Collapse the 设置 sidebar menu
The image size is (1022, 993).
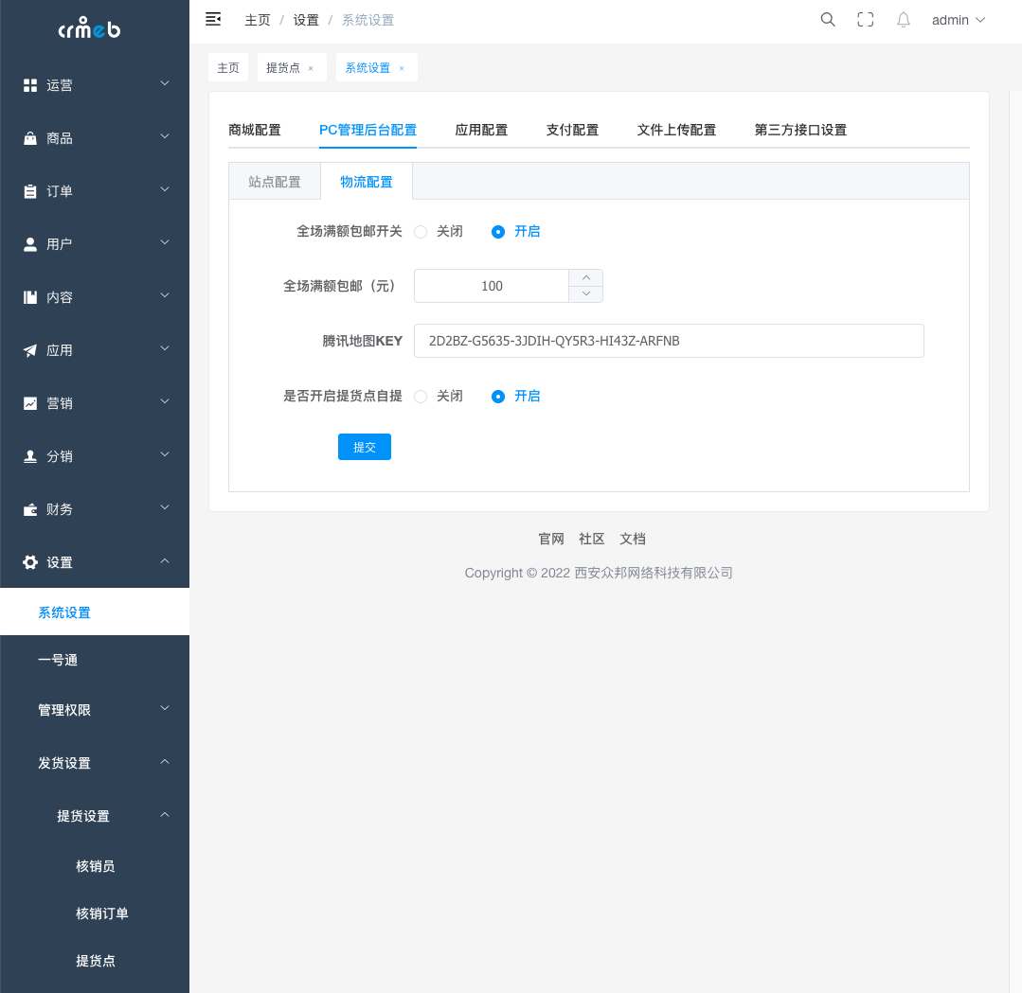click(165, 560)
